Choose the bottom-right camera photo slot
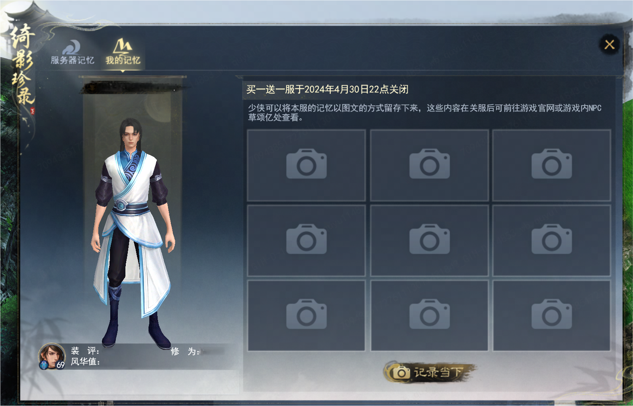 (552, 316)
